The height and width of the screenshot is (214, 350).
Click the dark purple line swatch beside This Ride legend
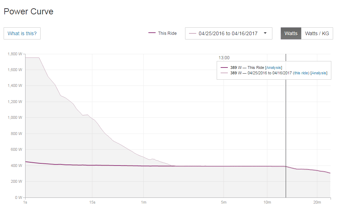click(152, 33)
